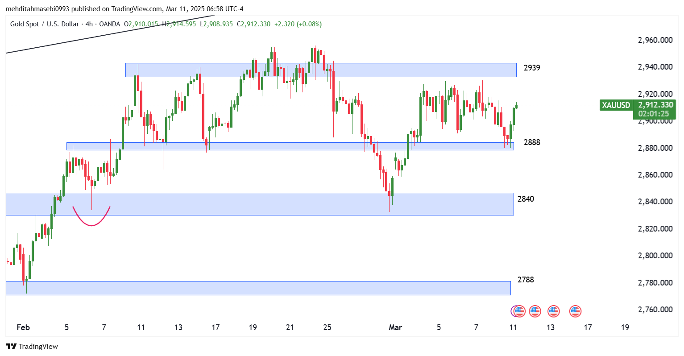Click 2,760.000 on the price axis
This screenshot has height=356, width=684.
(x=655, y=310)
